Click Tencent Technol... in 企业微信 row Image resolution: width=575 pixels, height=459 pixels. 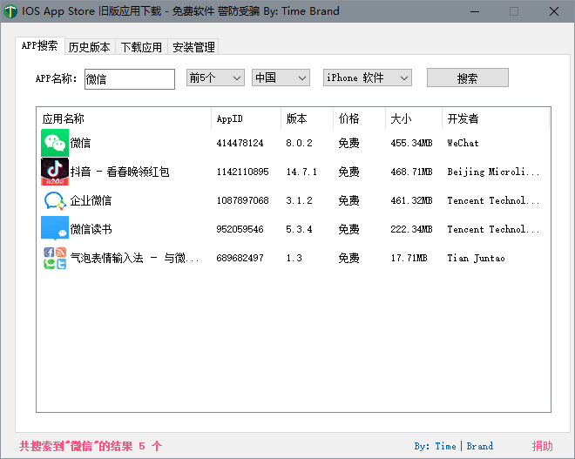tap(493, 200)
